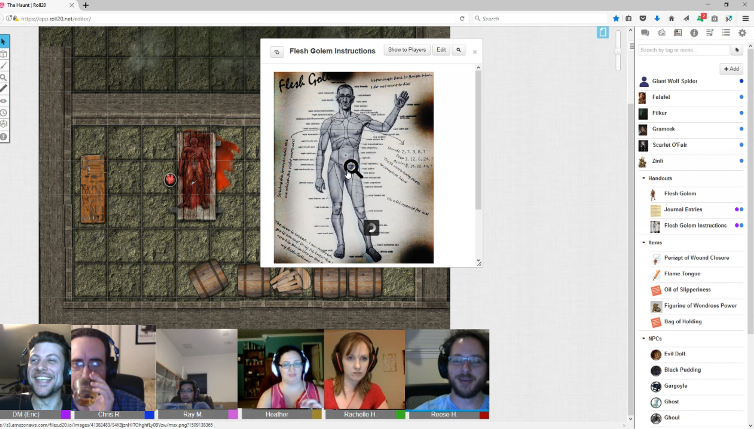Click the tag filter button beside search
This screenshot has height=429, width=754.
coord(737,50)
